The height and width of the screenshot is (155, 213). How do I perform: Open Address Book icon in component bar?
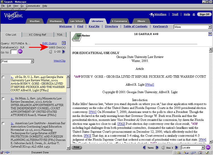200,153
